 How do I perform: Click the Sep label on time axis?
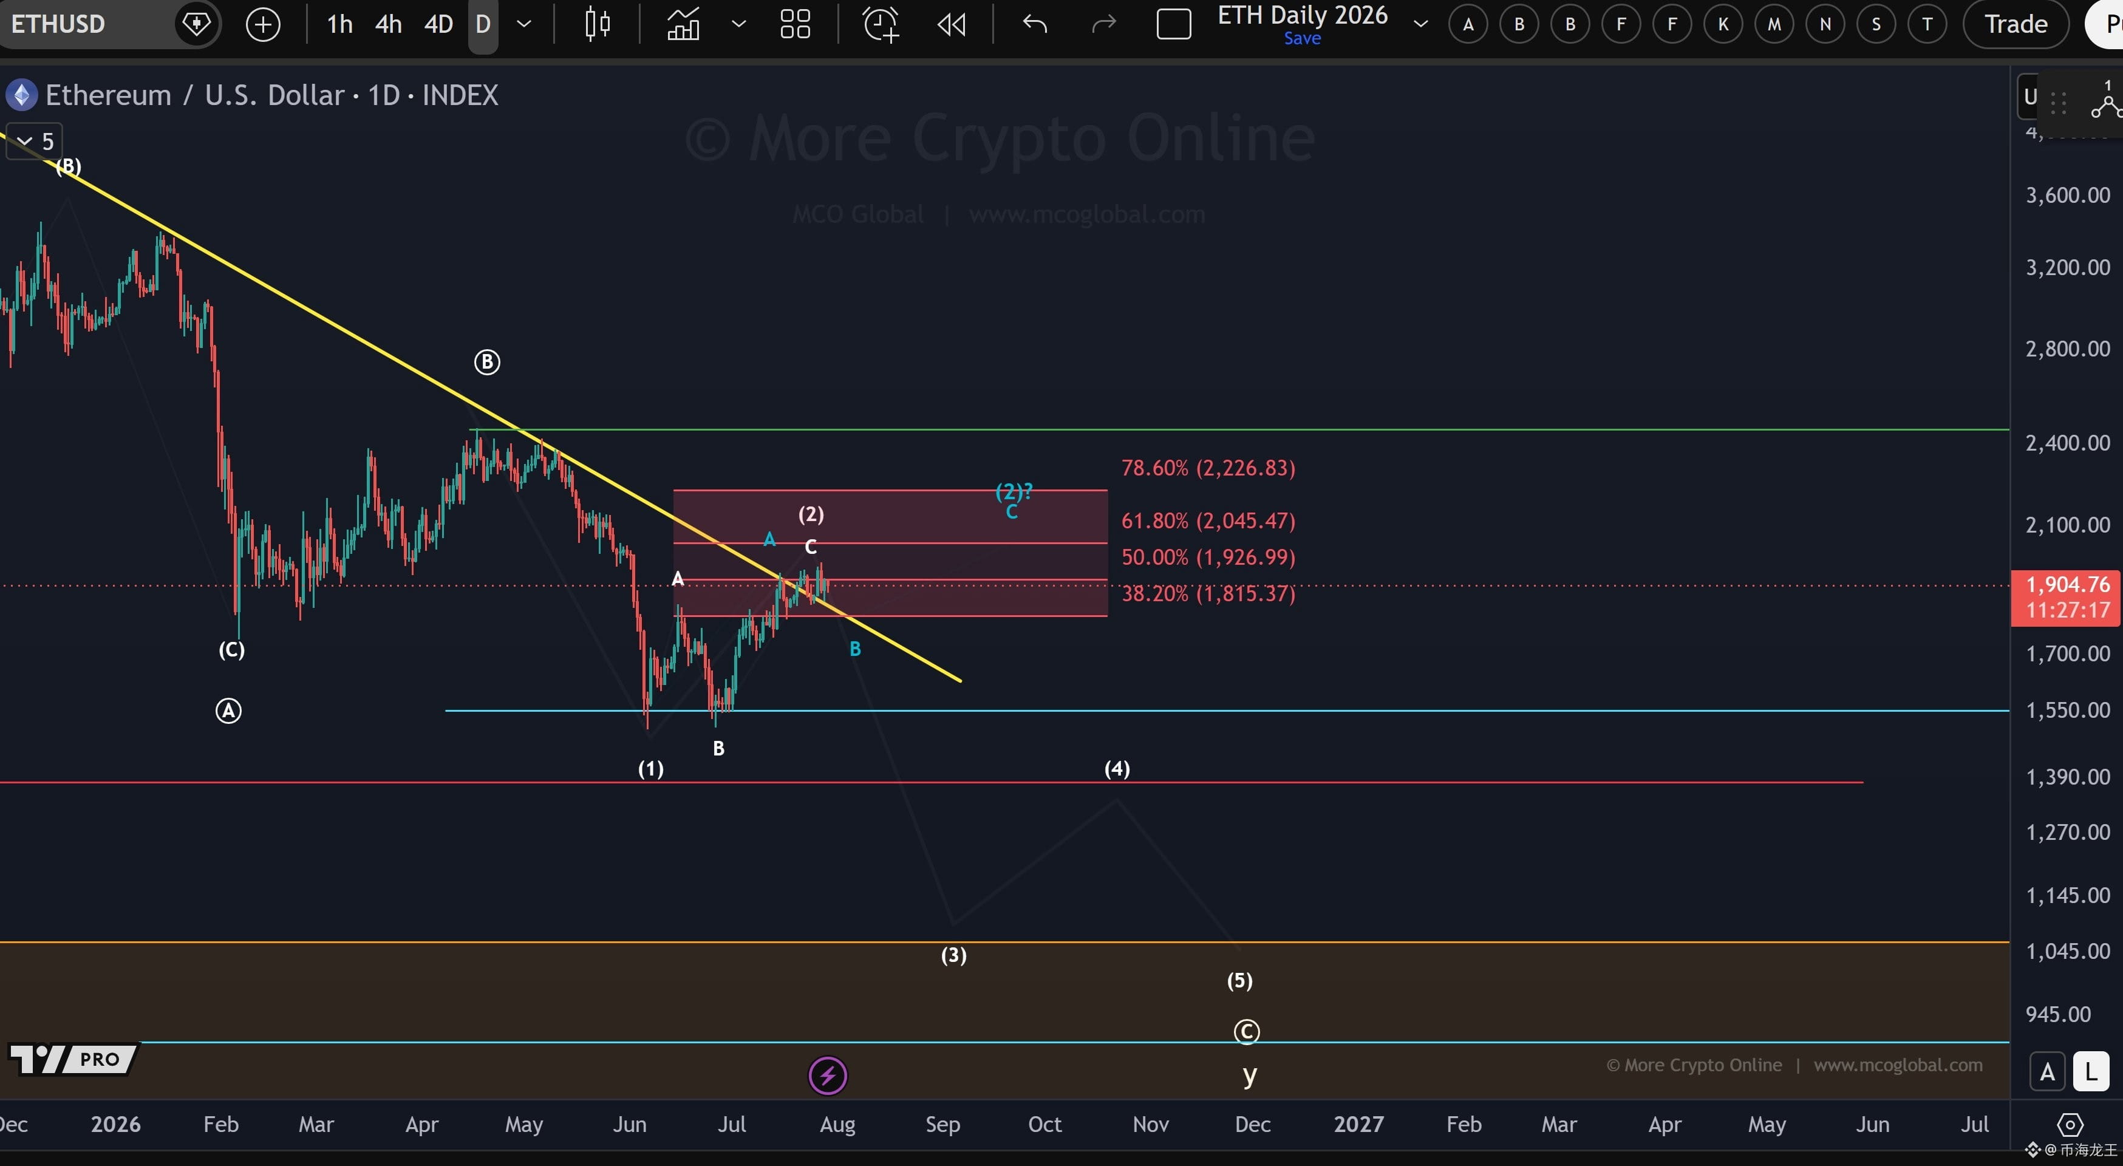pos(942,1124)
